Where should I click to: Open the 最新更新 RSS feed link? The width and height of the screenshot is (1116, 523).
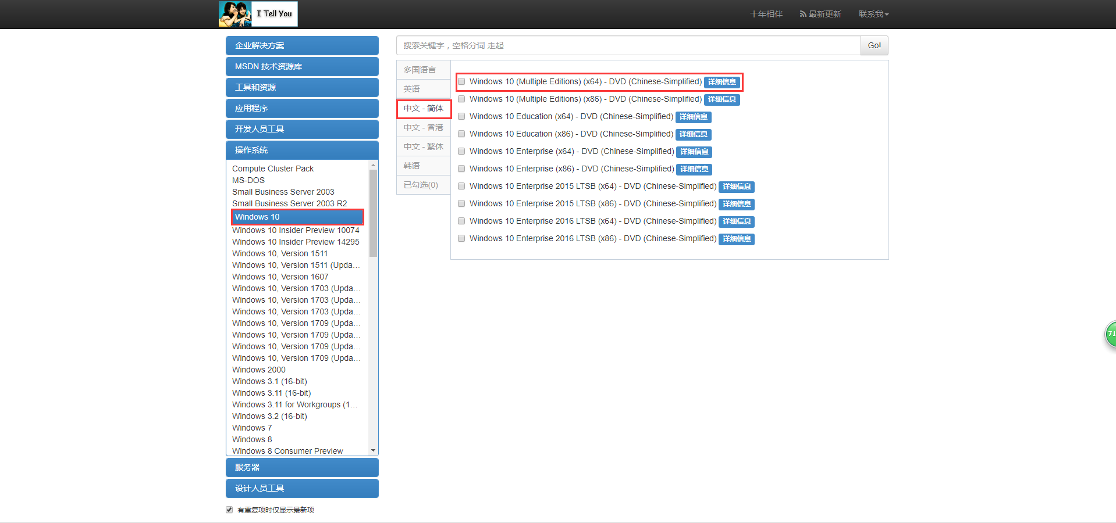click(x=820, y=14)
